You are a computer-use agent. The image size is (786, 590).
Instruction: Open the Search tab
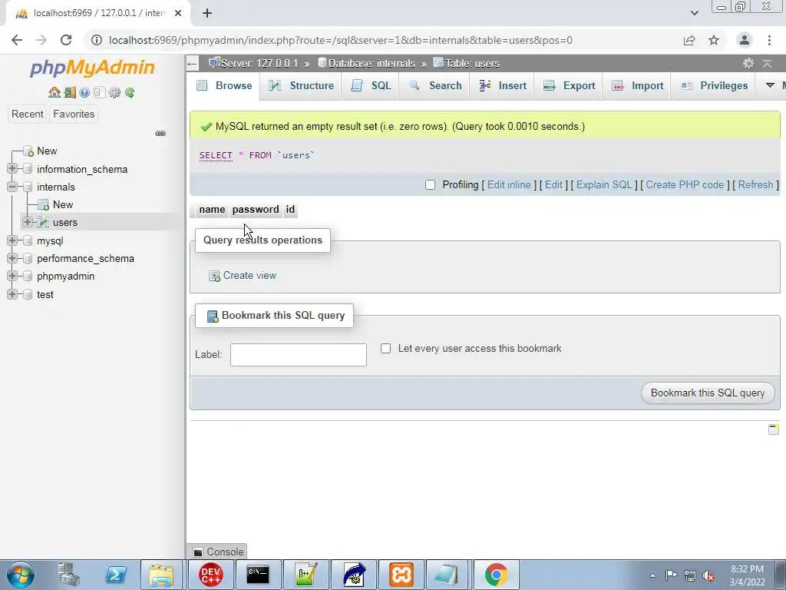coord(435,85)
